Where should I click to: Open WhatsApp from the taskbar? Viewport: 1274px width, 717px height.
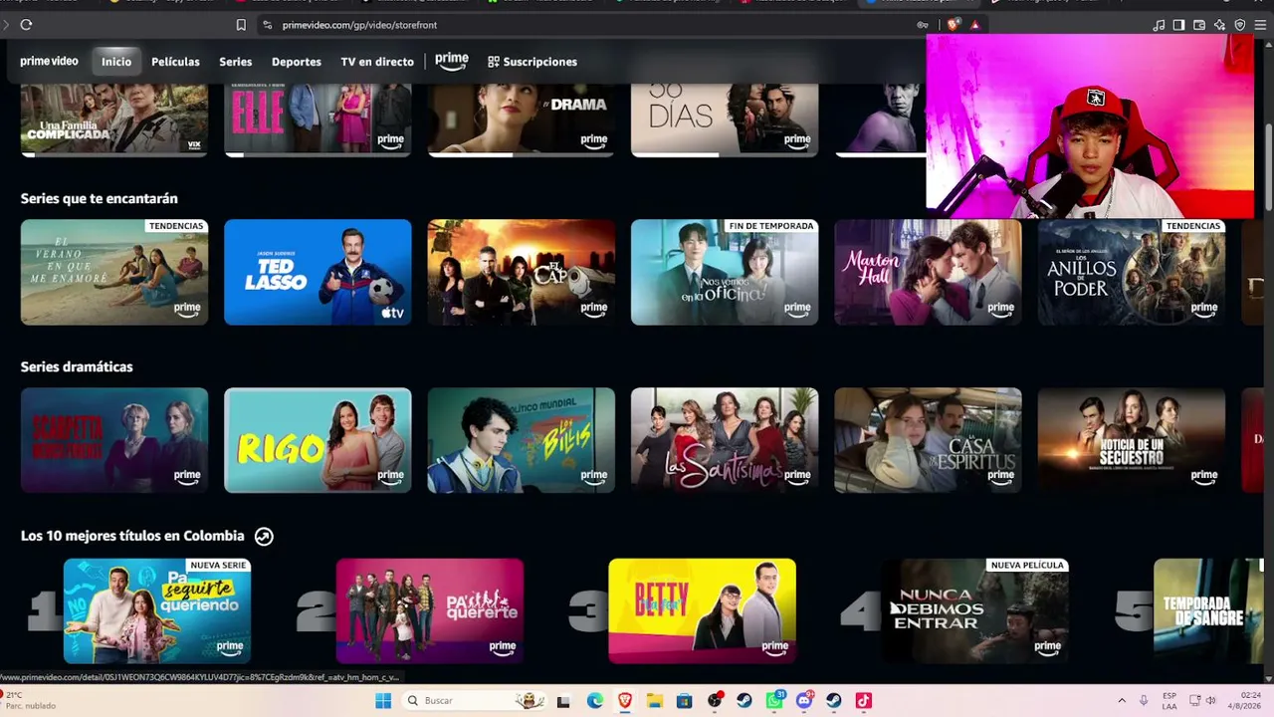coord(774,701)
